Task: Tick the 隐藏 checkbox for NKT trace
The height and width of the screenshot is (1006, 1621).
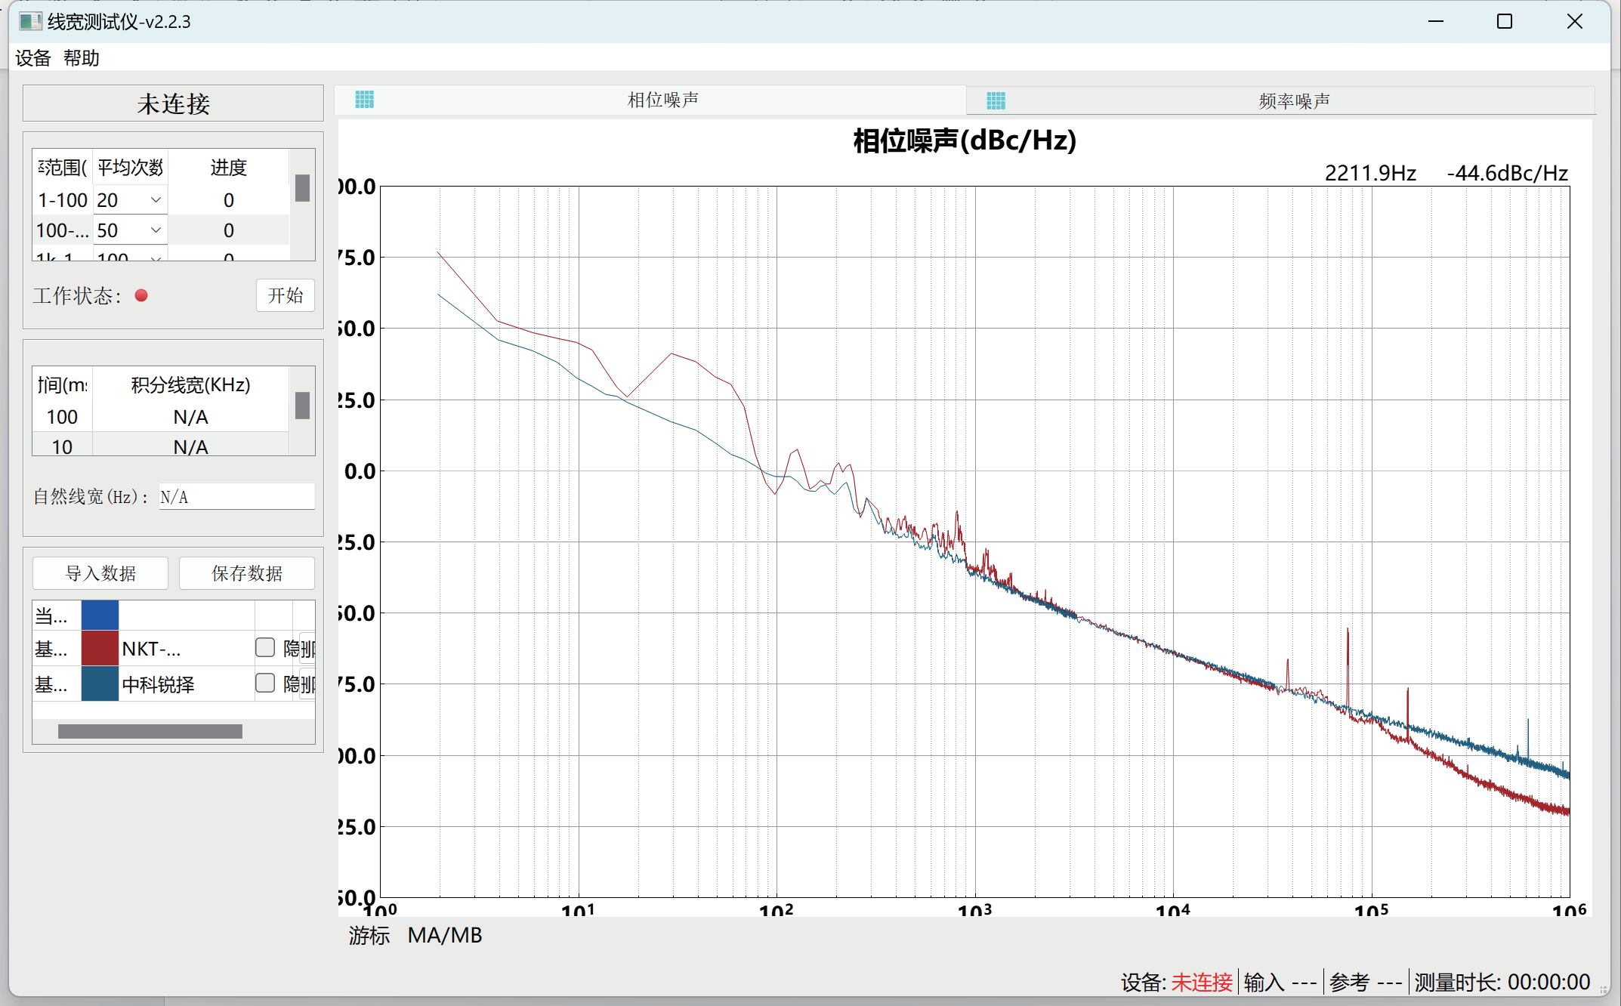Action: point(265,647)
